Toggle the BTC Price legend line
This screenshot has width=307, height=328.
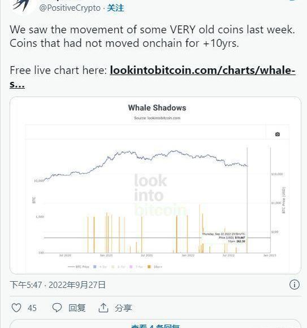tap(79, 266)
